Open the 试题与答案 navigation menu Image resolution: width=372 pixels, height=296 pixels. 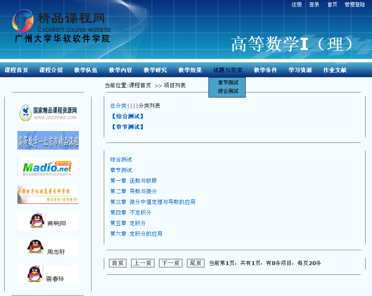228,70
